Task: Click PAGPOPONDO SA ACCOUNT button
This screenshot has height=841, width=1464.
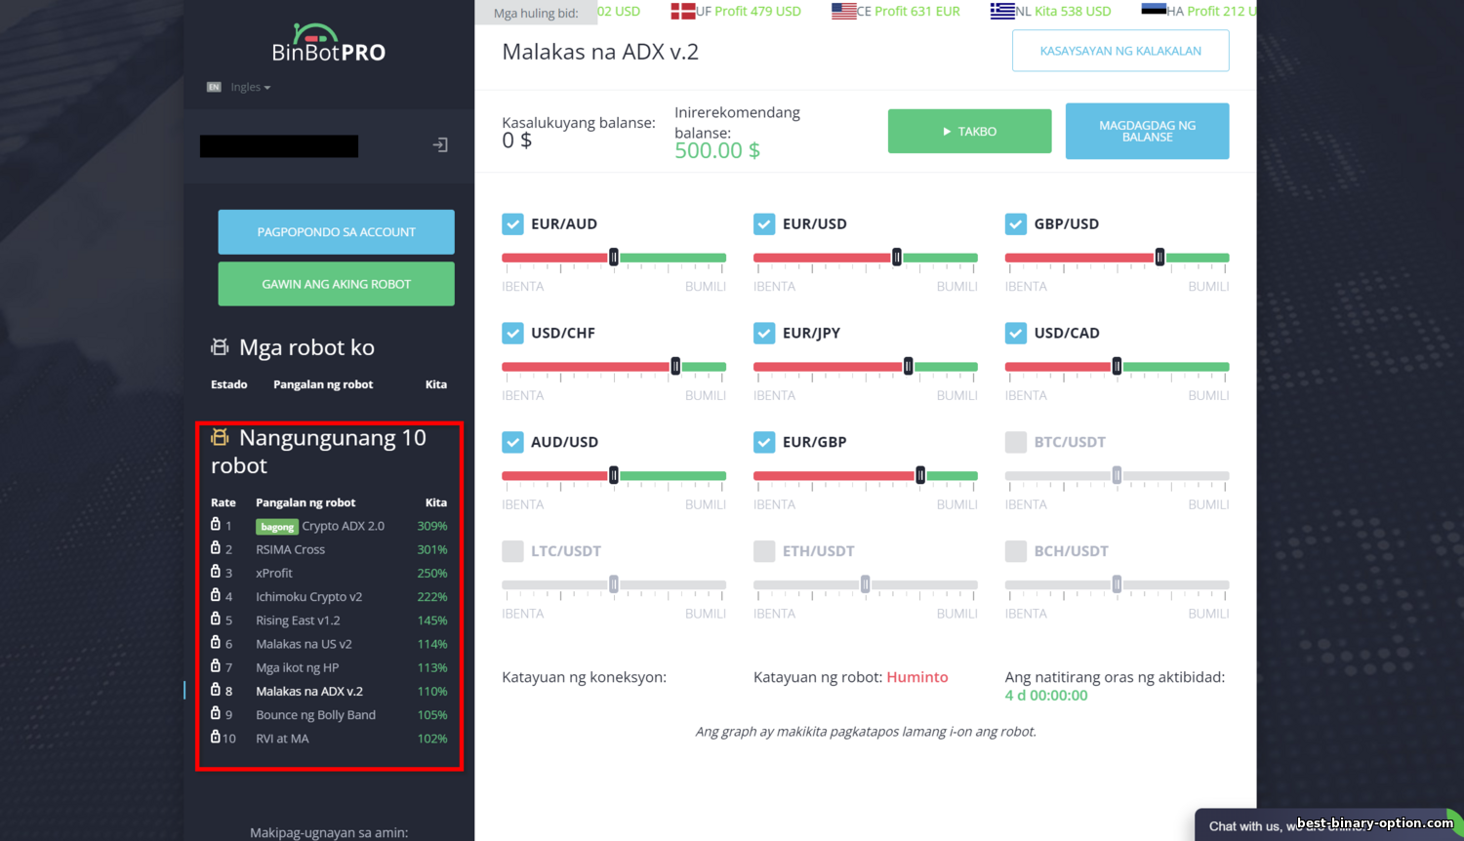Action: tap(336, 232)
